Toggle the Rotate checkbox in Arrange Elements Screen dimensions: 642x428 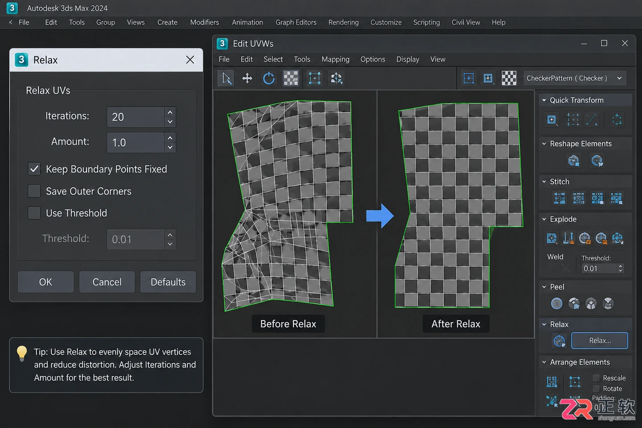coord(596,388)
